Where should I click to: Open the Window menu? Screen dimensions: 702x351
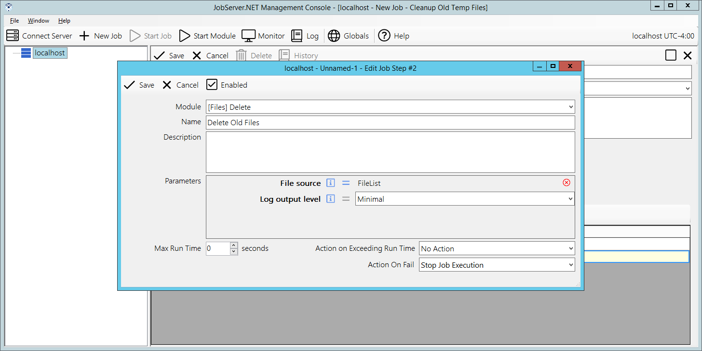(39, 21)
